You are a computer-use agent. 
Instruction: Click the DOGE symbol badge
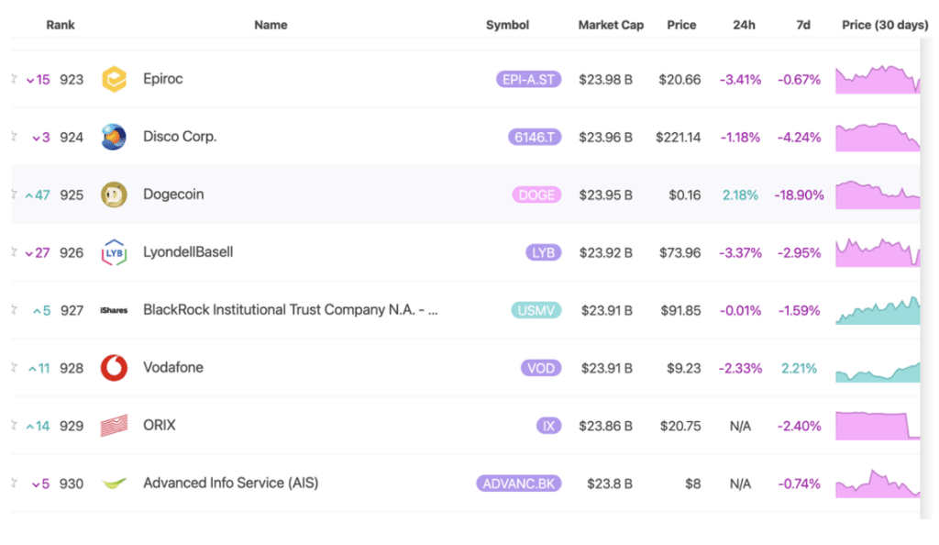pos(536,195)
